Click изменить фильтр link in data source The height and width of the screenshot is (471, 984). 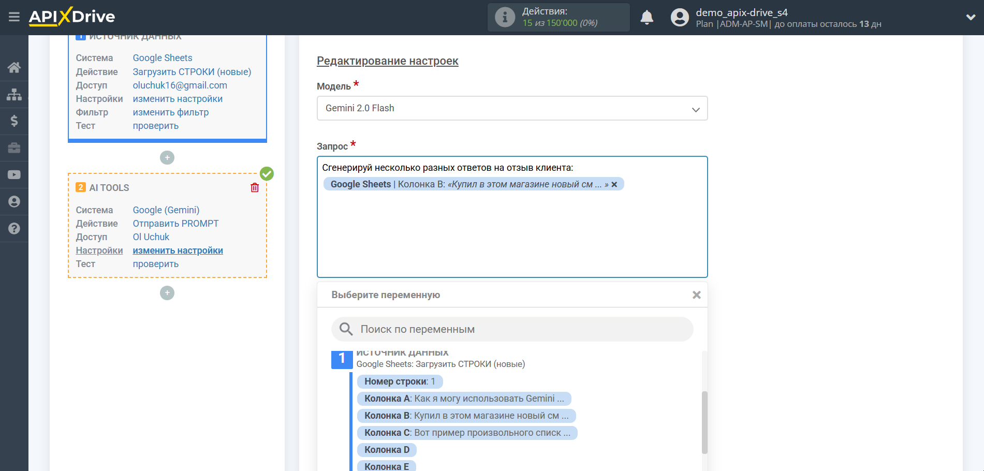171,112
